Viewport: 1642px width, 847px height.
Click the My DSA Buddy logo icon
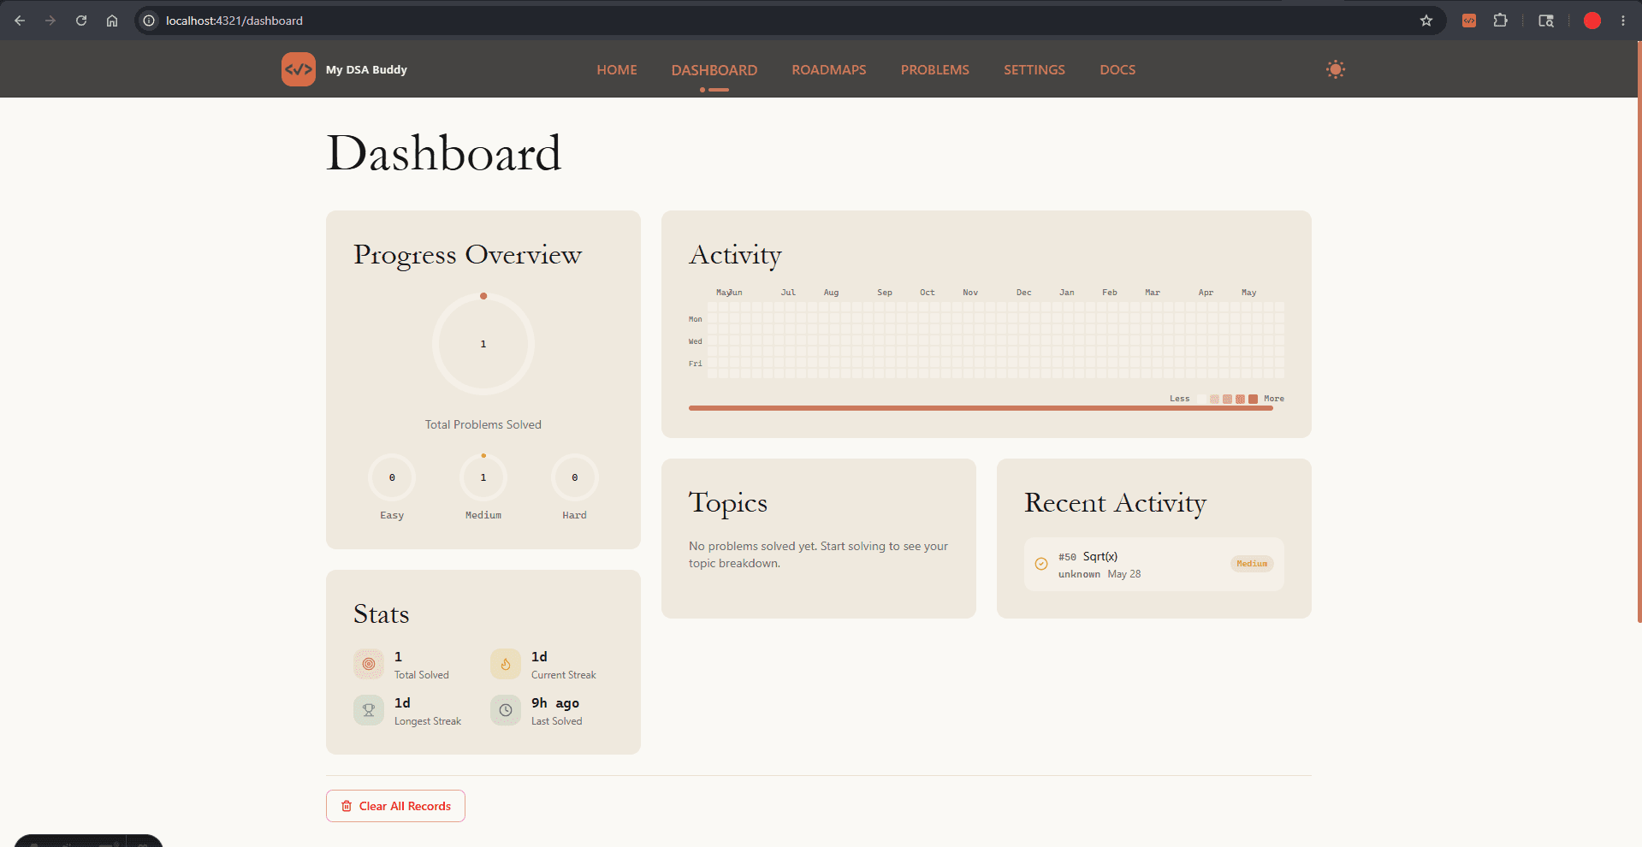pos(299,69)
